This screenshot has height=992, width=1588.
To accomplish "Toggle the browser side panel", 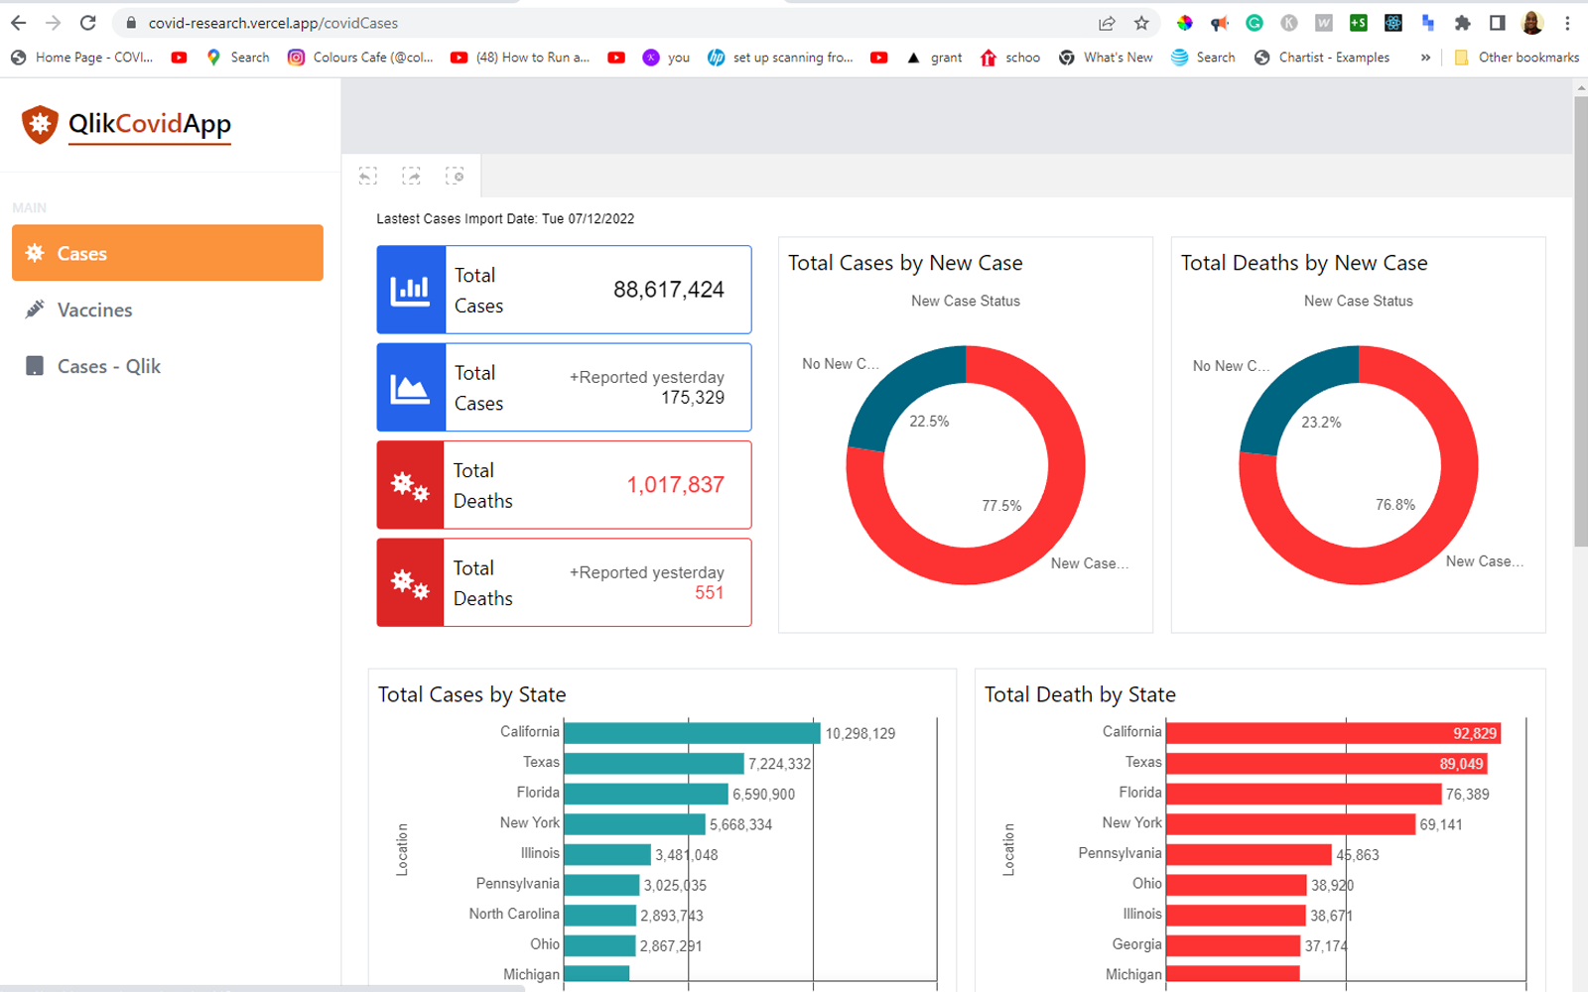I will coord(1498,23).
